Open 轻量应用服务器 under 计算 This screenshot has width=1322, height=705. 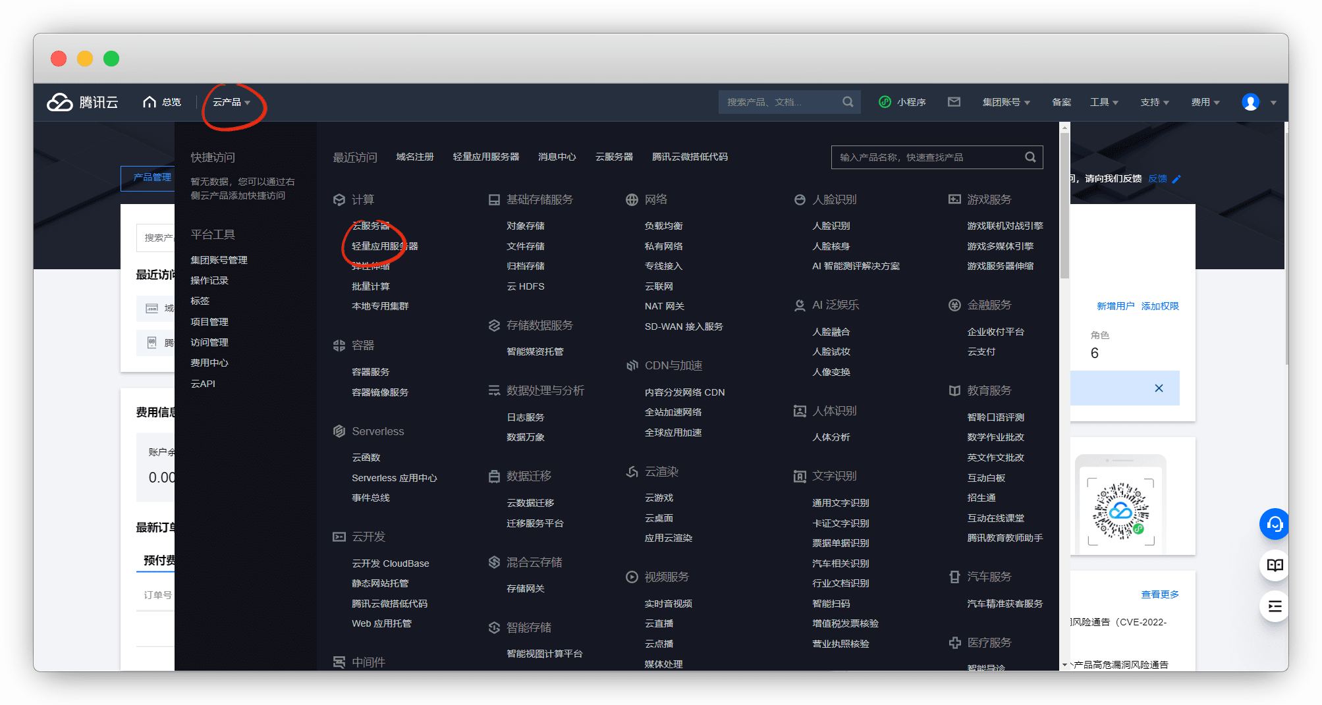click(385, 246)
